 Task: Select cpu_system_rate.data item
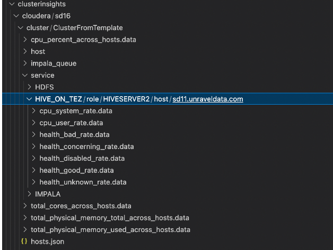[75, 111]
